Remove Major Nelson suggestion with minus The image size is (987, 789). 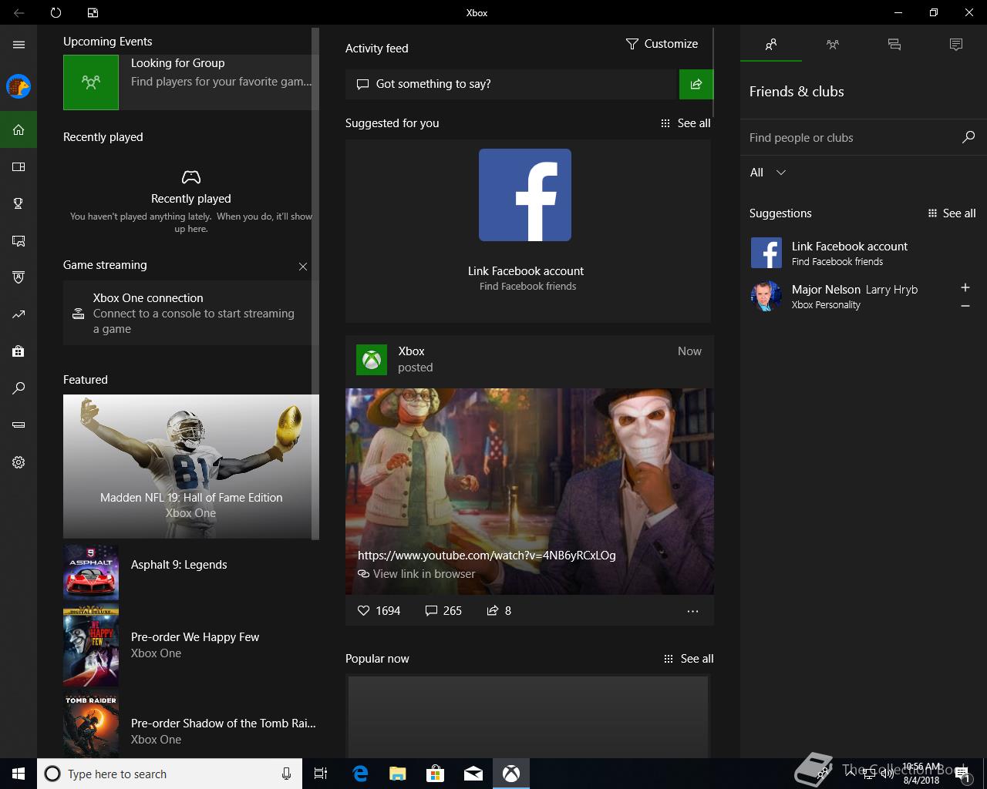pyautogui.click(x=965, y=306)
